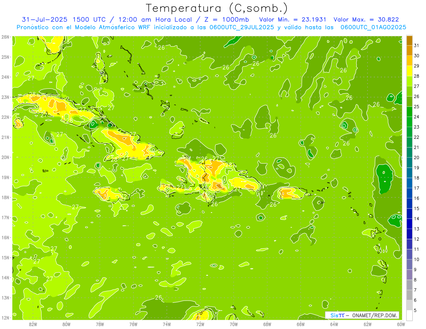Click the "Temperatura (C,somb.)" chart title
Screen dimensions: 426x329
(x=217, y=8)
